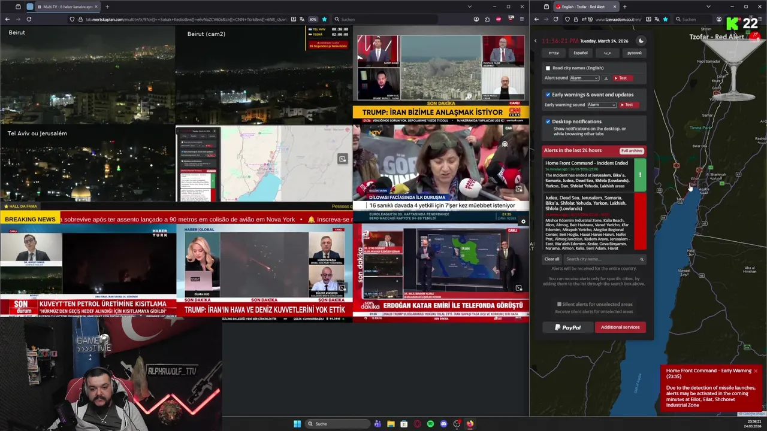Open Spotify from taskbar

click(x=430, y=424)
